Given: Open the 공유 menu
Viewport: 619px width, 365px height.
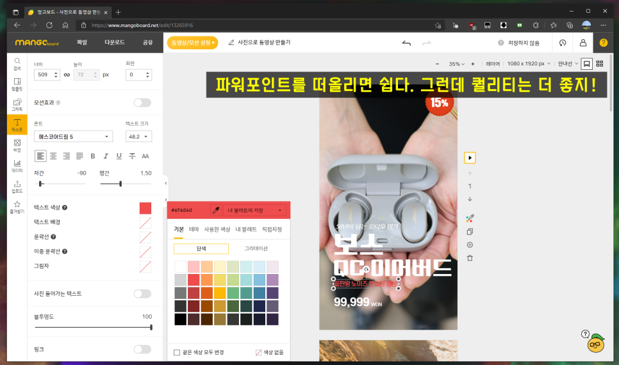Looking at the screenshot, I should pos(147,42).
